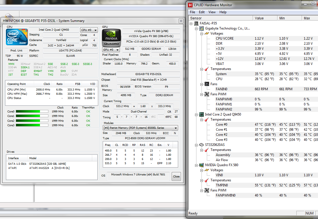Collapse the NVIDIA Quadro FX 580 node

click(196, 165)
